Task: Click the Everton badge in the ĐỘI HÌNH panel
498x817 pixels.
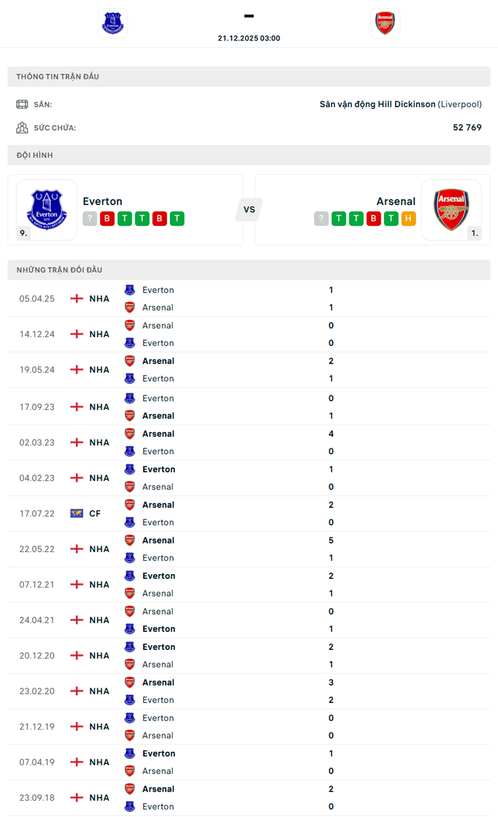Action: [46, 209]
